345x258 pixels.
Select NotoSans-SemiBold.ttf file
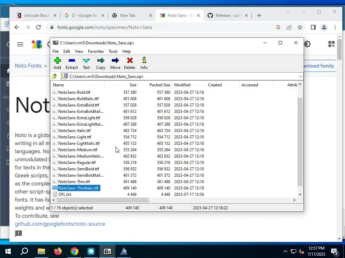(x=79, y=169)
